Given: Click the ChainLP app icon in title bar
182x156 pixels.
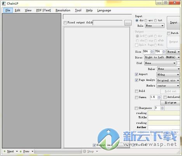Looking at the screenshot, I should pos(4,4).
